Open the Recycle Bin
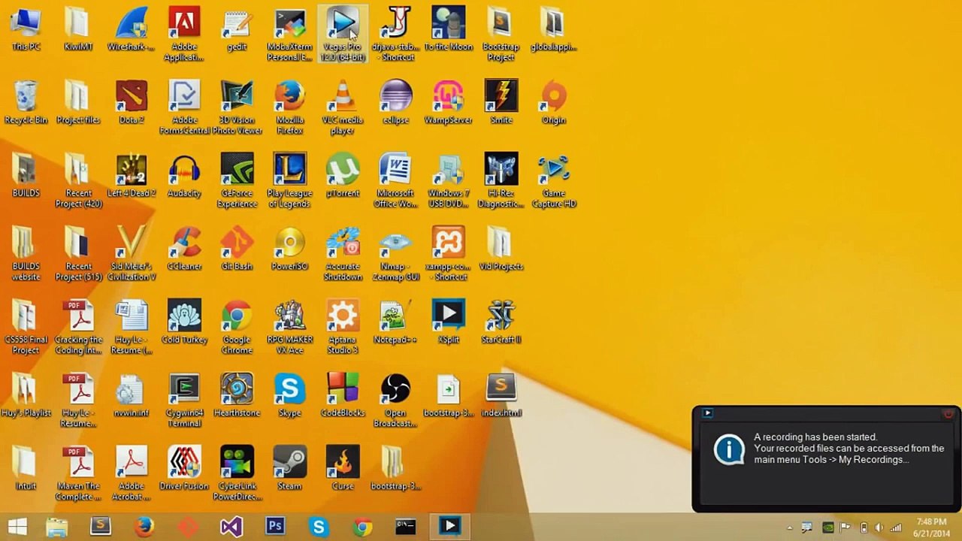Screen dimensions: 962x541 26,103
